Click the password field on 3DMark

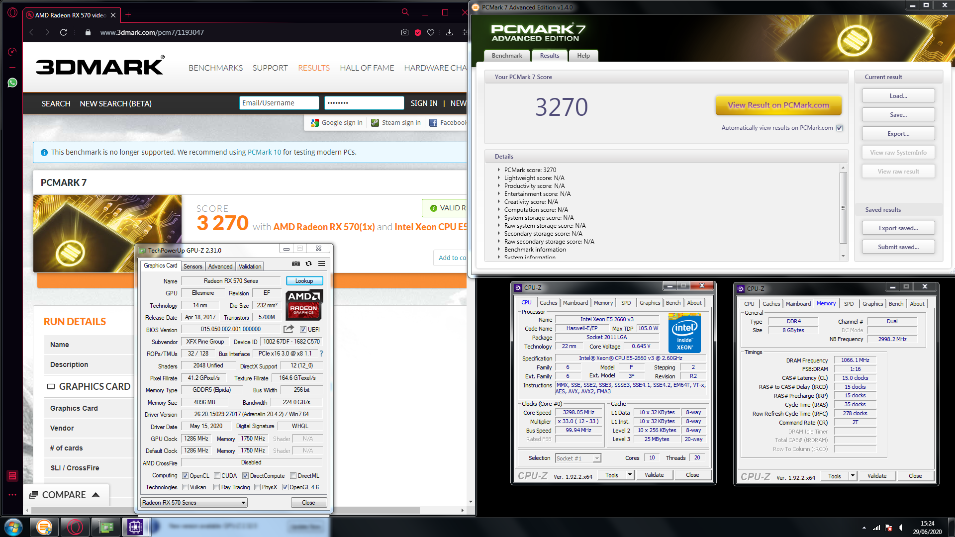[364, 103]
